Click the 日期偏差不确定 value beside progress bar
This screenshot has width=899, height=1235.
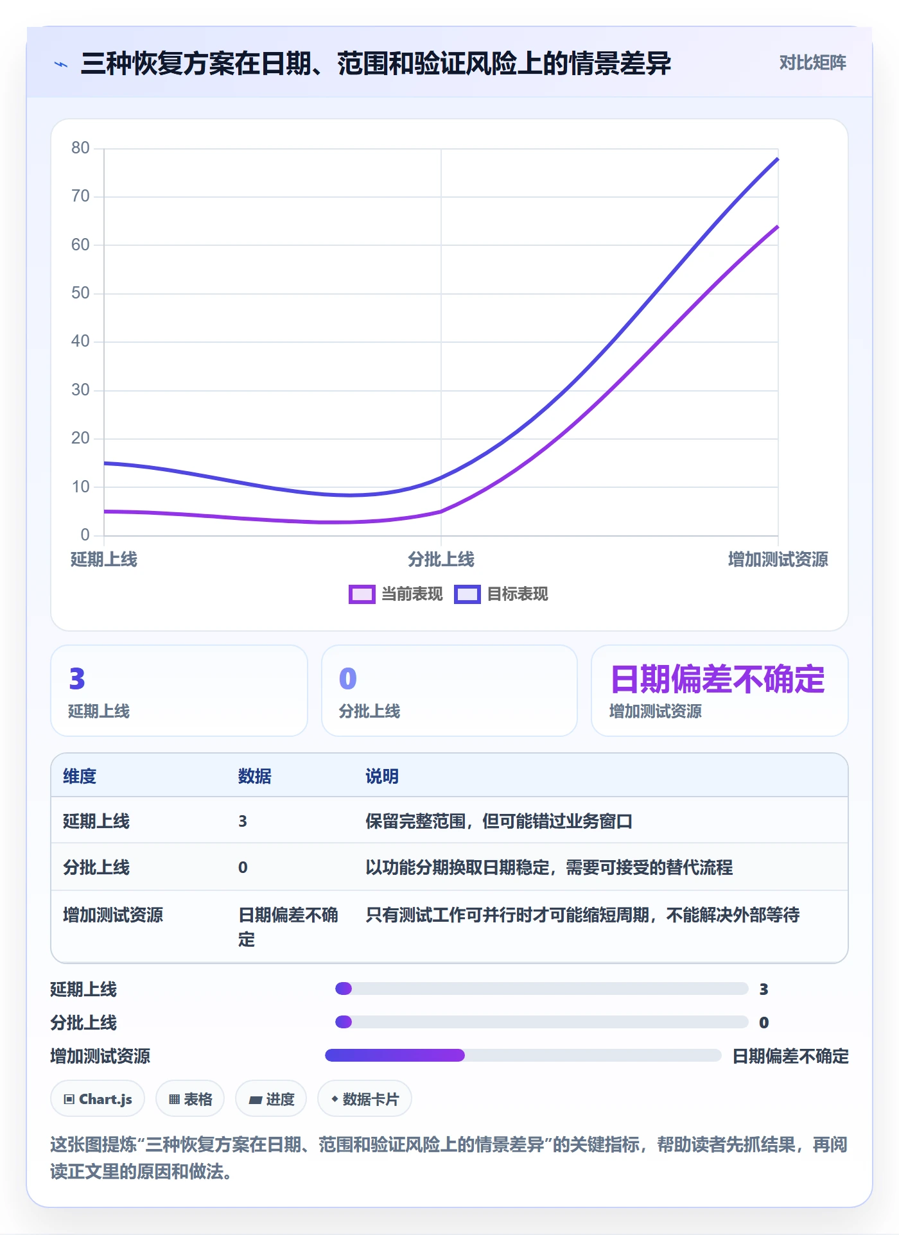coord(790,1056)
